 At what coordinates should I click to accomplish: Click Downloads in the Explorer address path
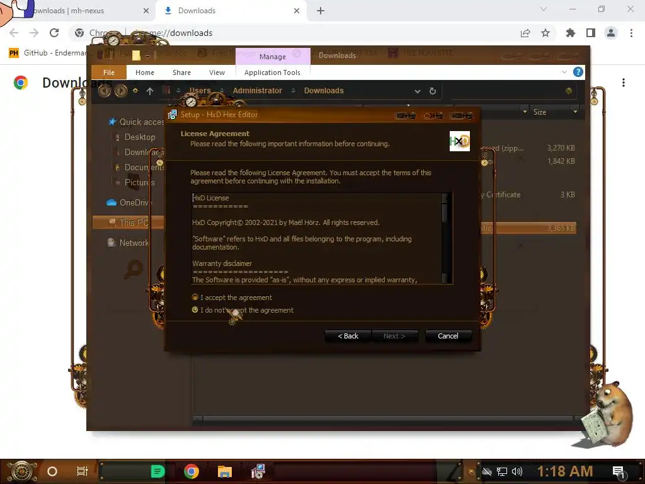tap(324, 91)
